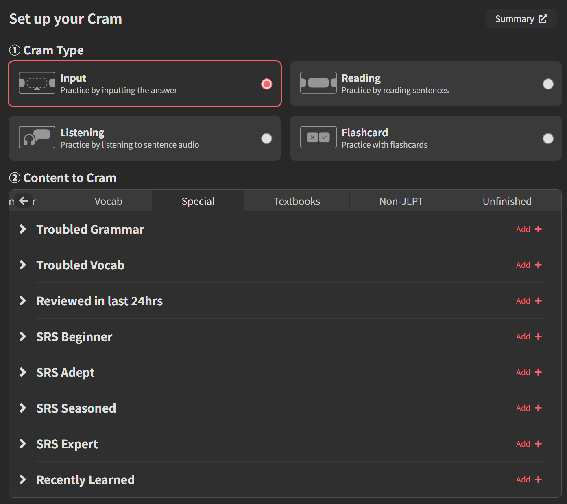567x504 pixels.
Task: Select the Listening radio button
Action: [266, 139]
